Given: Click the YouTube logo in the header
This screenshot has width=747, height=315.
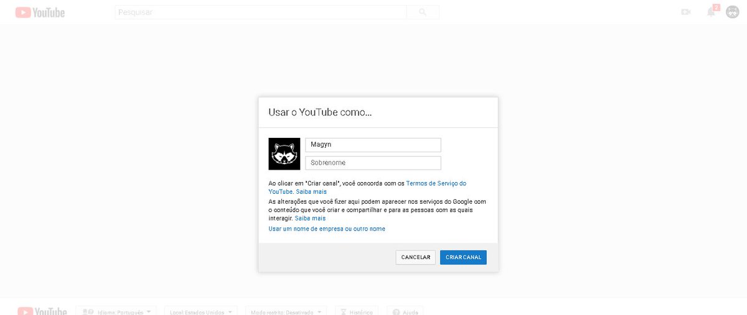Looking at the screenshot, I should [40, 12].
